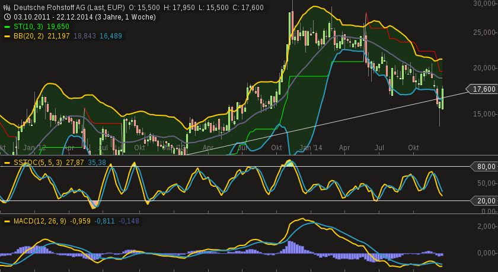Click the middle Bollinger value 18,843
498x272 pixels.
coord(84,36)
